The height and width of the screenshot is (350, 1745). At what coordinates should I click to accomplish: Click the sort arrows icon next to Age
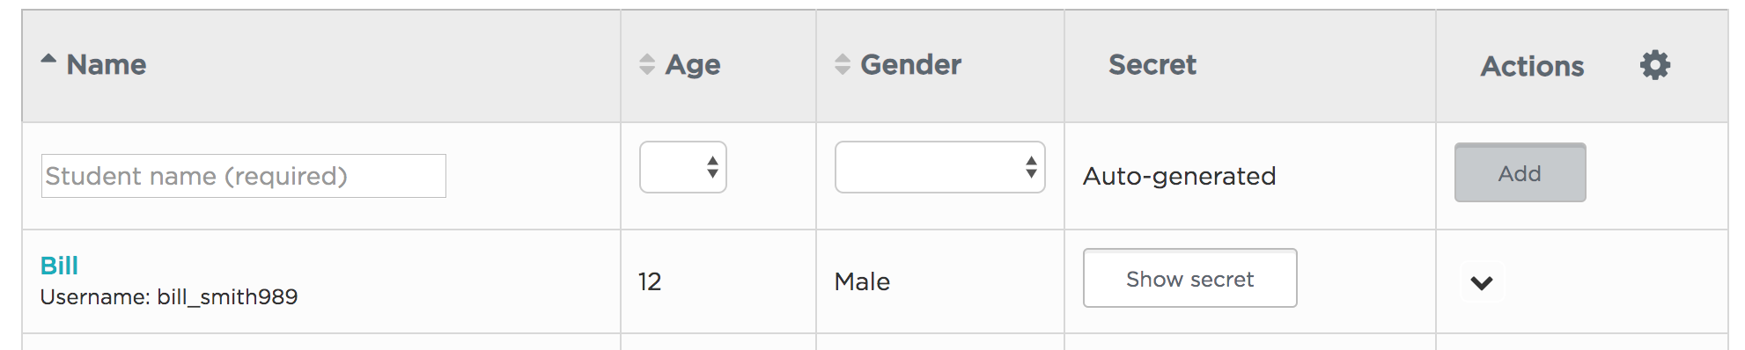pos(647,64)
